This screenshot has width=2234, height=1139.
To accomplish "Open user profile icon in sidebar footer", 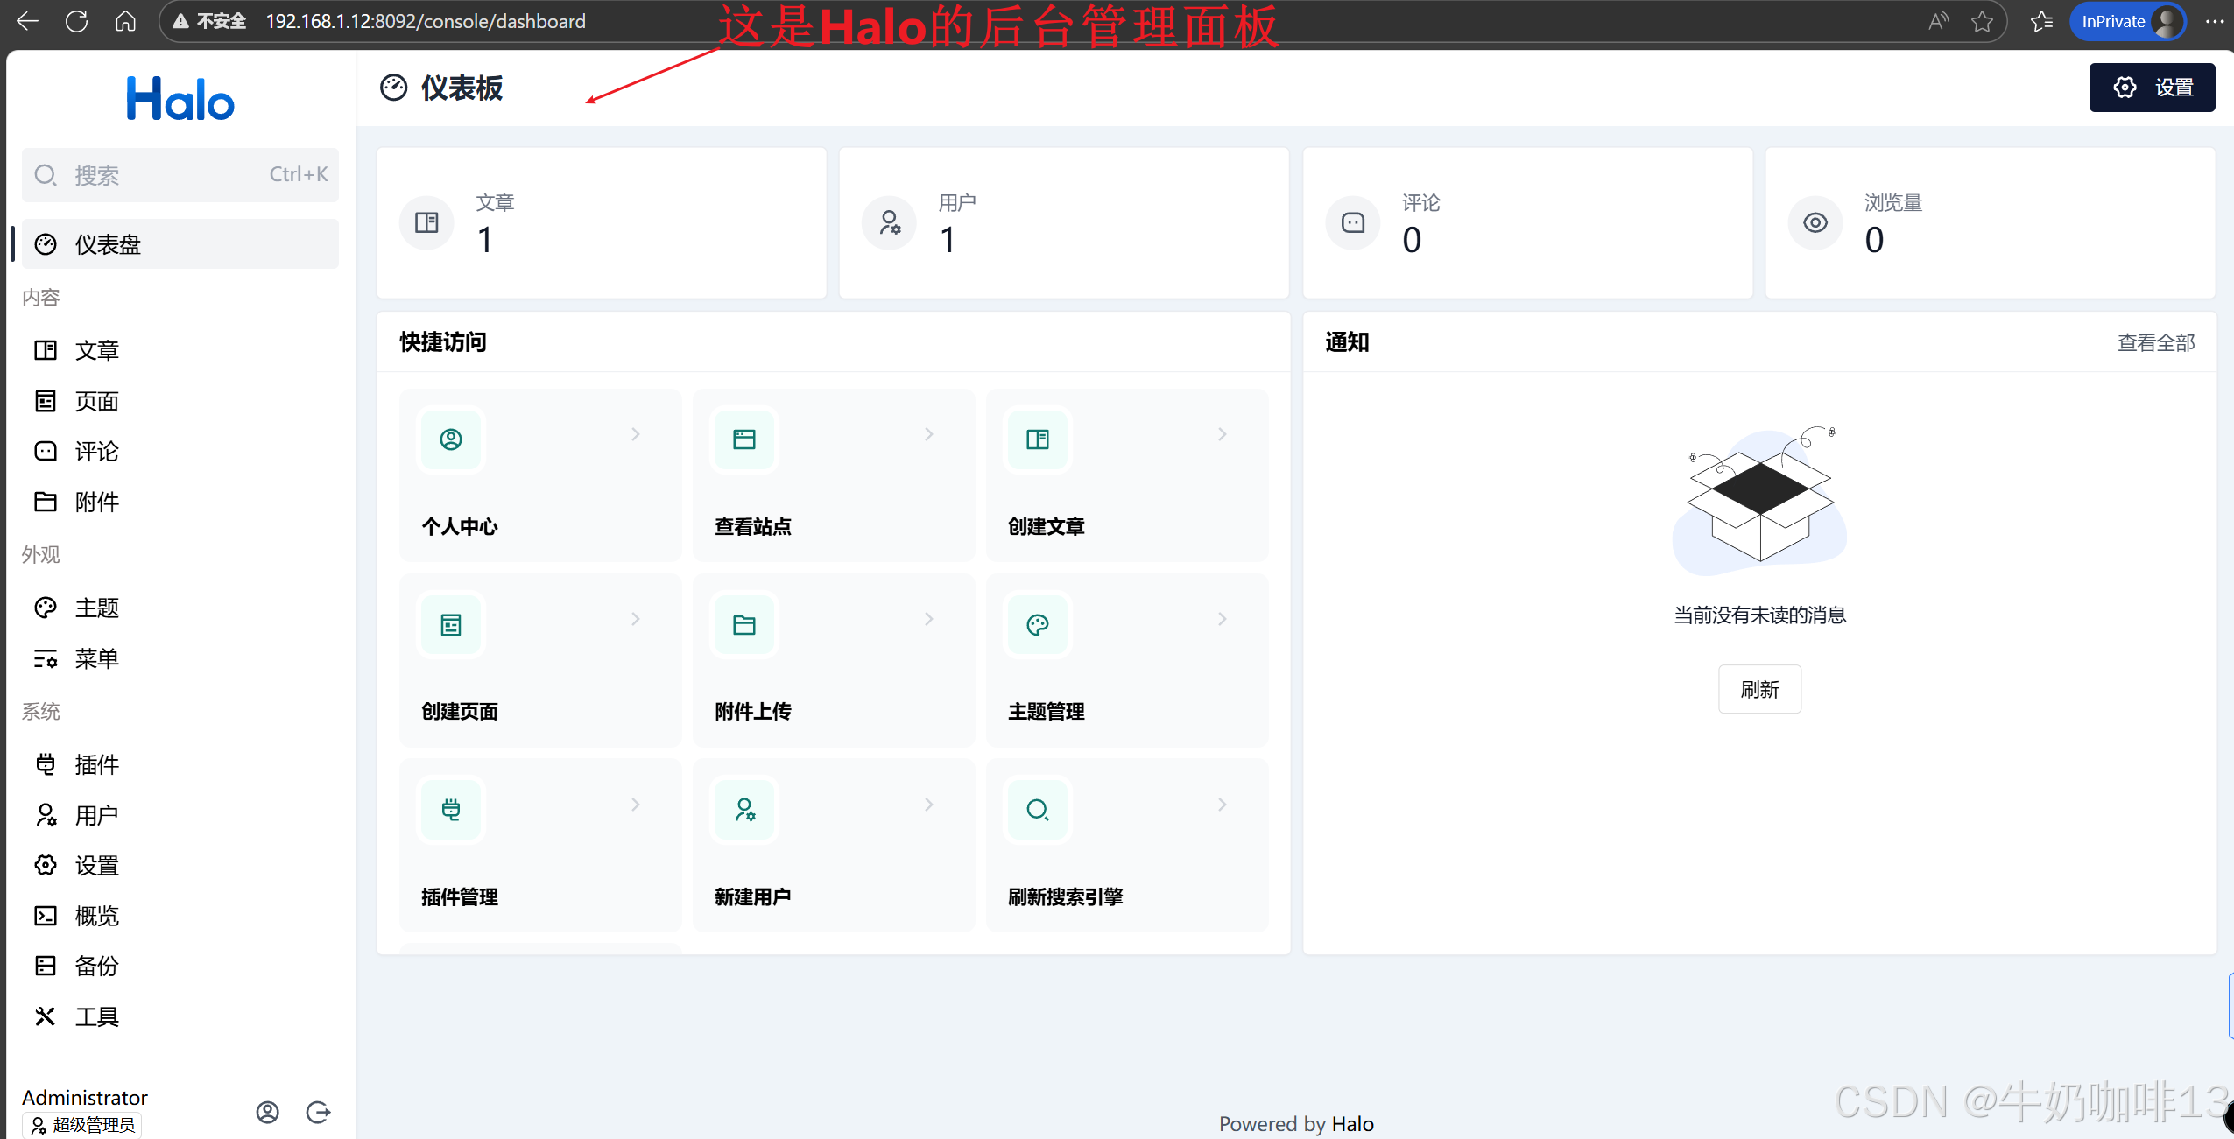I will (267, 1112).
